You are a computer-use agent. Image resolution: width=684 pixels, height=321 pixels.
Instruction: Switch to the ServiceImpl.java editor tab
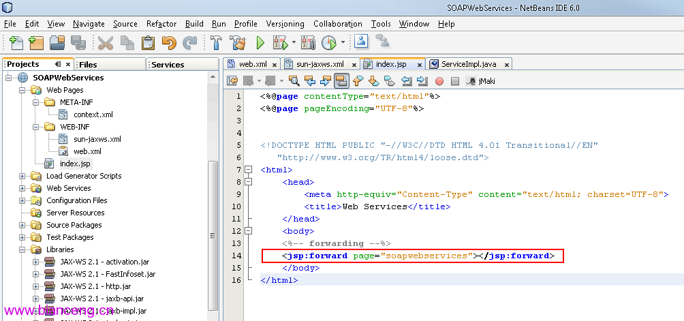469,64
